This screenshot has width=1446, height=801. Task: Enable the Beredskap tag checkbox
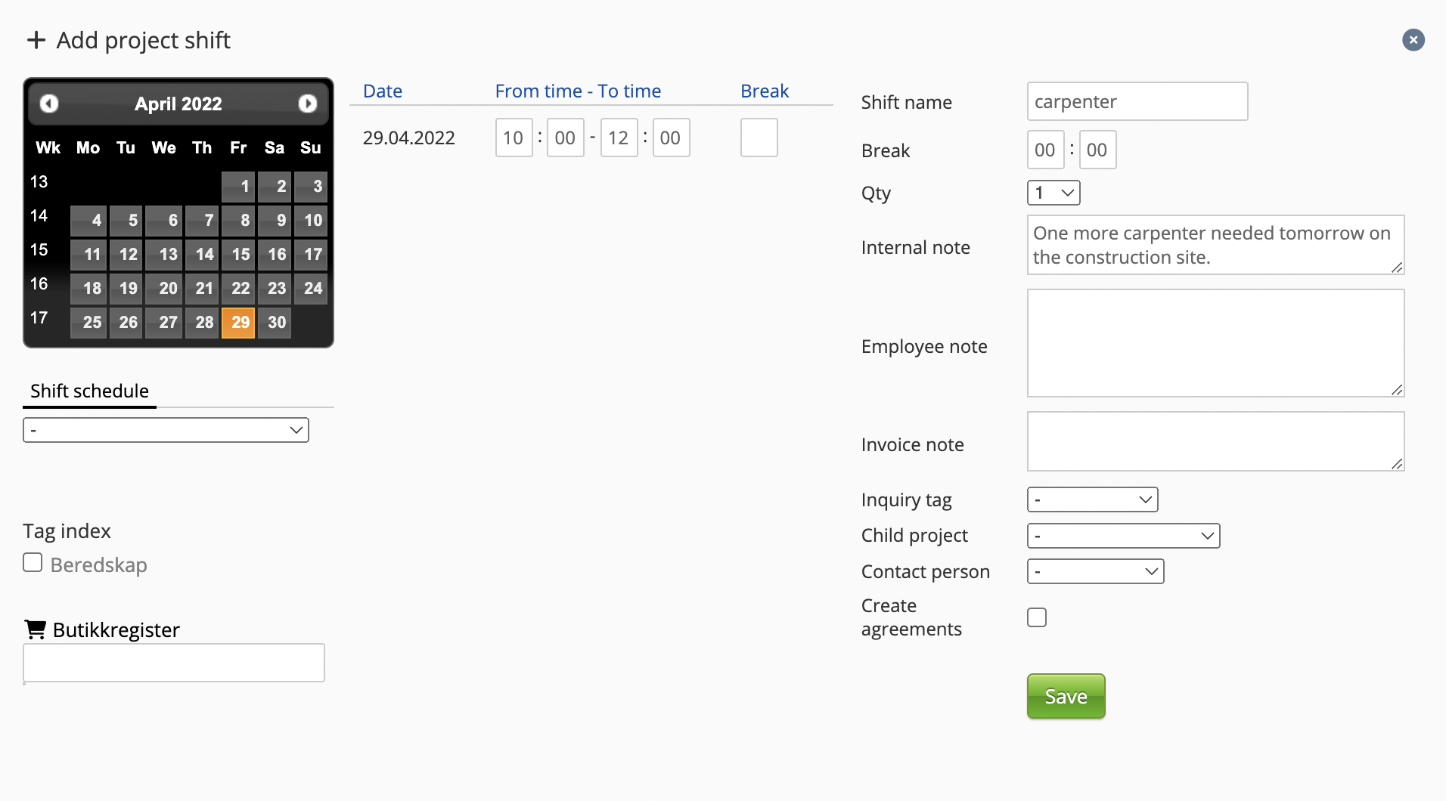(x=33, y=563)
